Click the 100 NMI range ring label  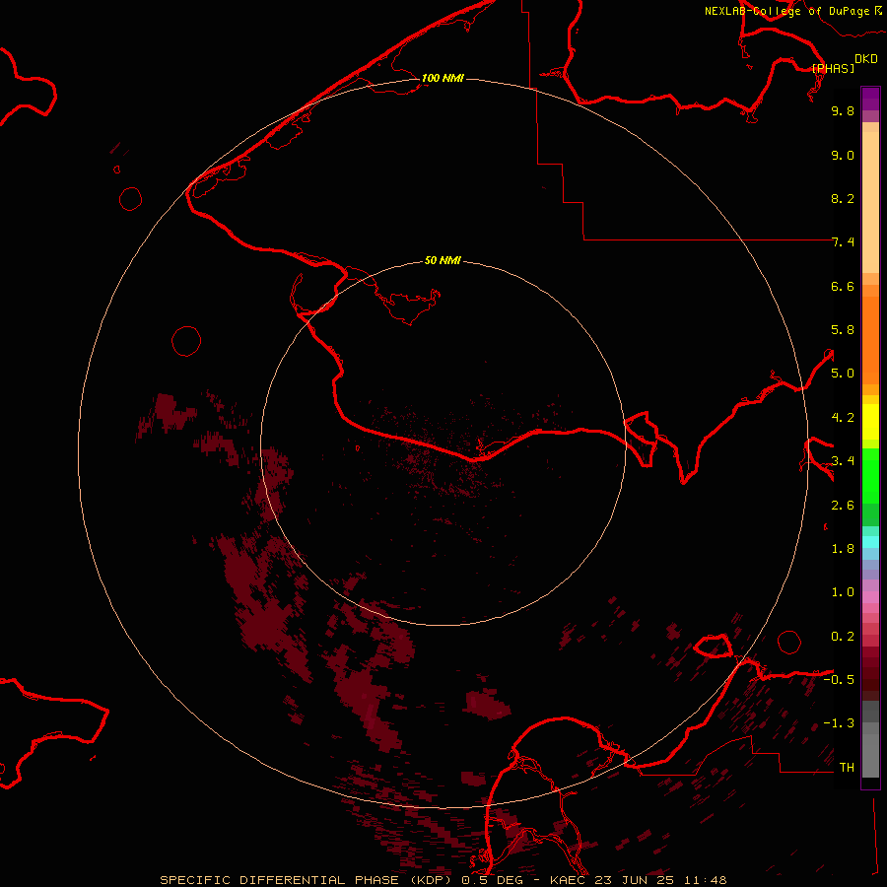pyautogui.click(x=443, y=78)
